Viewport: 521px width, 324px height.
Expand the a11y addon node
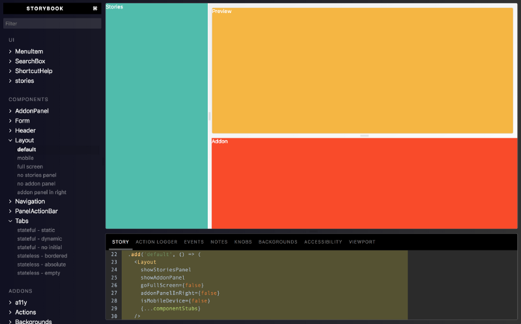point(21,302)
